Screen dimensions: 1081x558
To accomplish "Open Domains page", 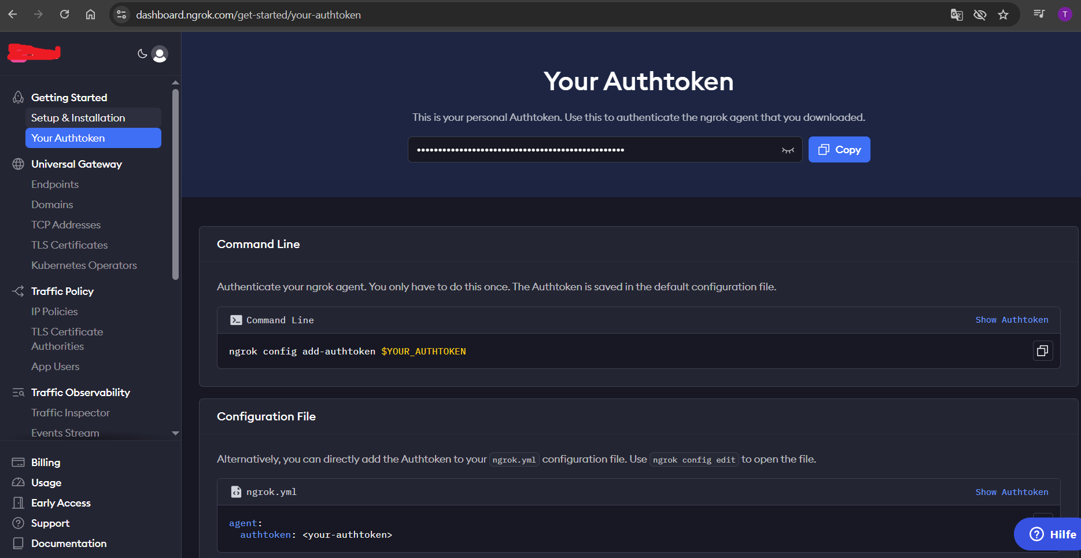I will 52,204.
